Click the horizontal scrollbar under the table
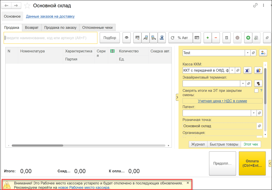Image resolution: width=272 pixels, height=190 pixels. point(37,145)
